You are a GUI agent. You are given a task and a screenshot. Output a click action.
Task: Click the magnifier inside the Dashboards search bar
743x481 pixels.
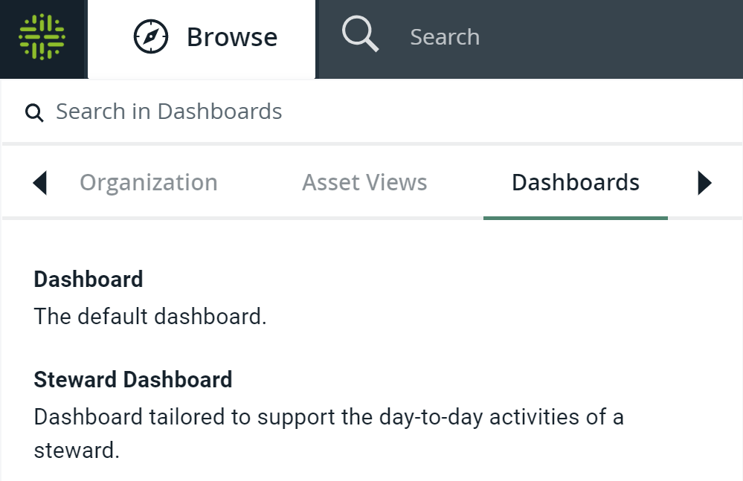click(x=34, y=112)
